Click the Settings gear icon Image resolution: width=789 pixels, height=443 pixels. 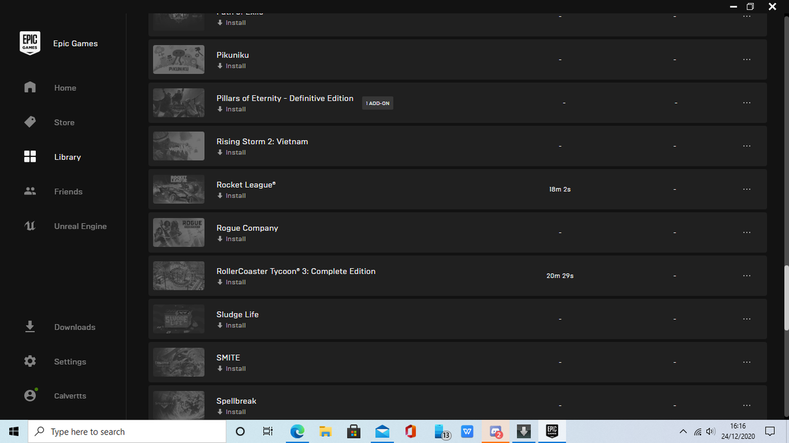(x=30, y=361)
